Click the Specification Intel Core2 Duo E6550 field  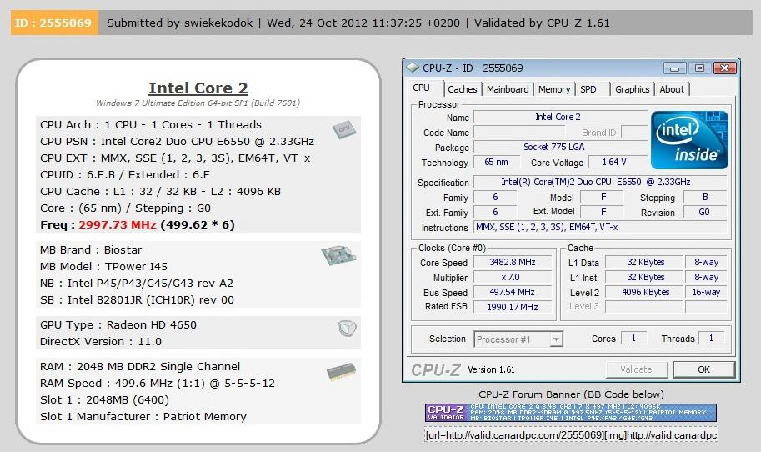[x=600, y=182]
